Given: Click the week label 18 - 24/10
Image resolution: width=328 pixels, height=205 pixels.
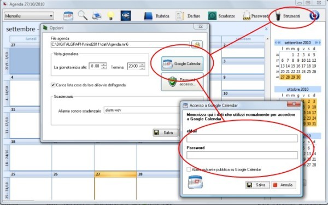Looking at the screenshot, I should click(7, 158).
